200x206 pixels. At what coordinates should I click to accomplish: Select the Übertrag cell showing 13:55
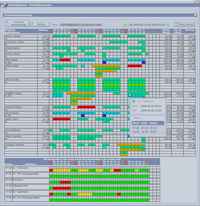(x=43, y=80)
